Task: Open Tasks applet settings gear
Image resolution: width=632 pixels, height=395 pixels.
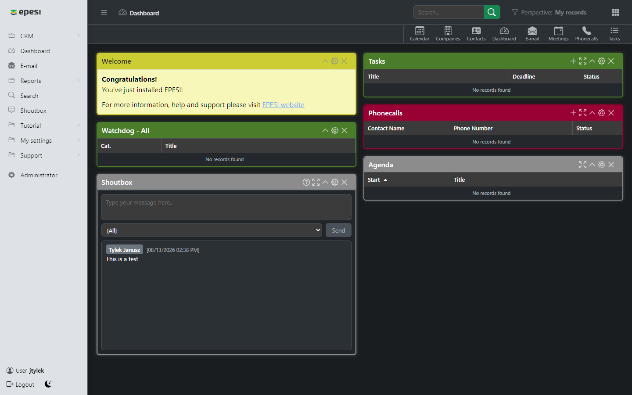Action: coord(602,61)
